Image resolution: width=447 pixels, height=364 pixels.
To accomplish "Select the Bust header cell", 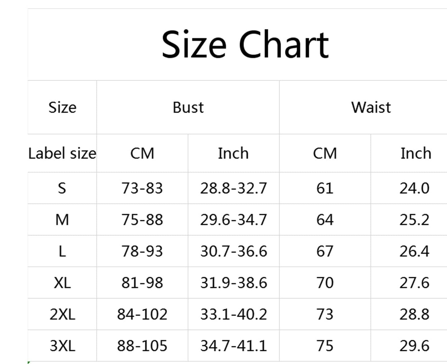I will [x=188, y=108].
